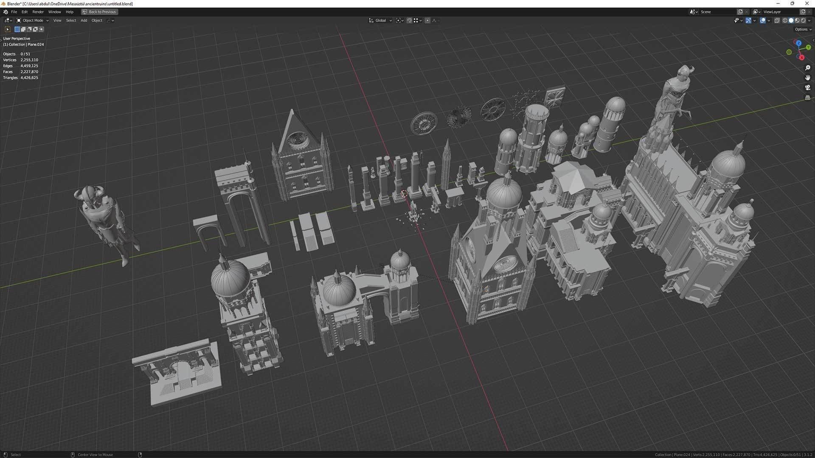The image size is (815, 458).
Task: Select the tweak select tool icon
Action: (7, 29)
